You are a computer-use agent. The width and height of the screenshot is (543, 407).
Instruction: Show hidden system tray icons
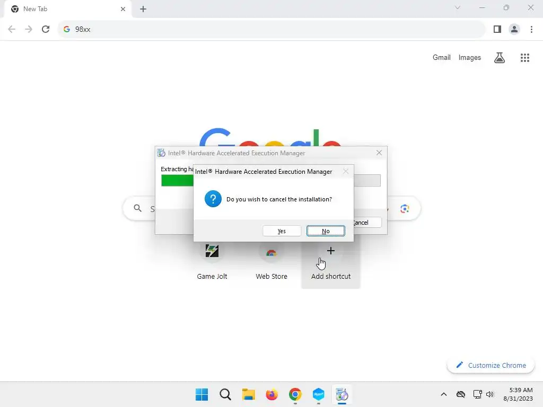point(444,394)
